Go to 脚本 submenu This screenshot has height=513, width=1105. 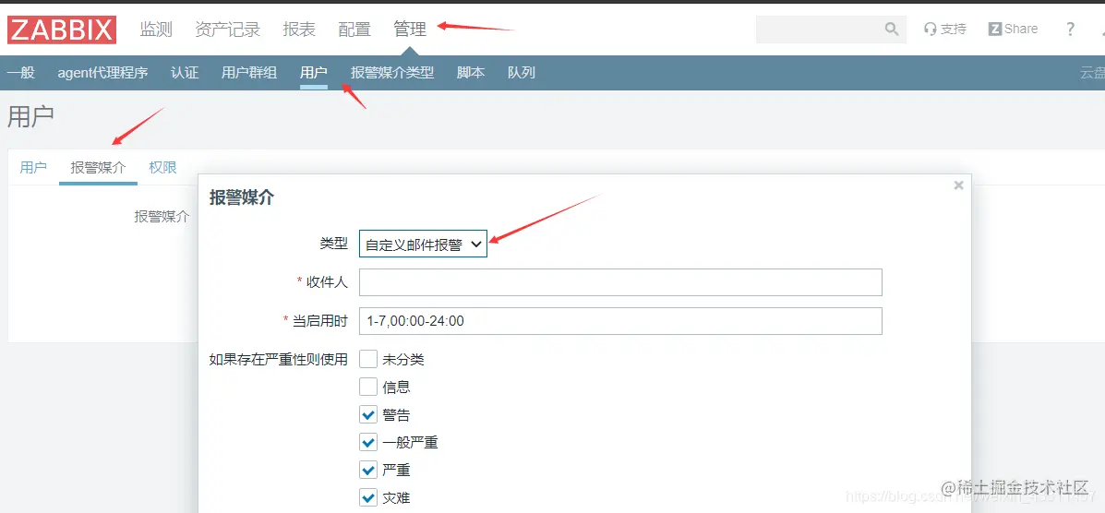(471, 73)
